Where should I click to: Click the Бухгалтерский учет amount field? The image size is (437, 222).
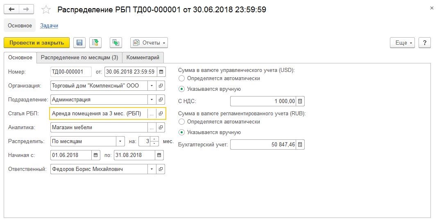[x=263, y=145]
